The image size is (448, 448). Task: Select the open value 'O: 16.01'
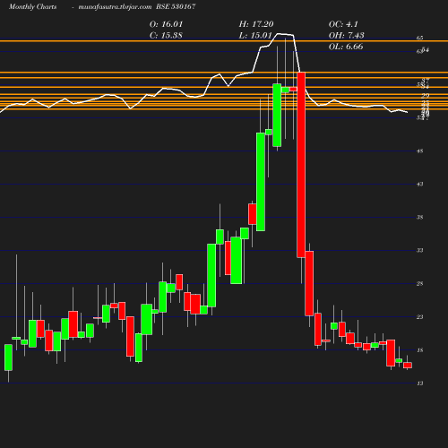pyautogui.click(x=166, y=24)
